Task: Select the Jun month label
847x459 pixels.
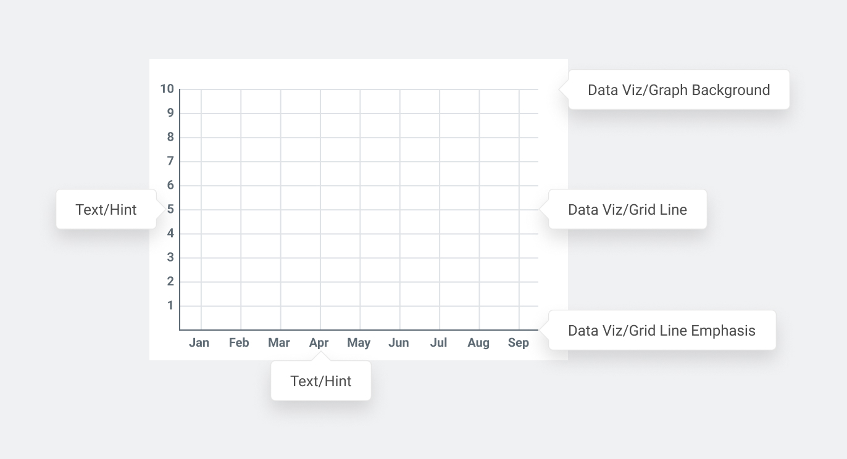Action: pyautogui.click(x=399, y=343)
